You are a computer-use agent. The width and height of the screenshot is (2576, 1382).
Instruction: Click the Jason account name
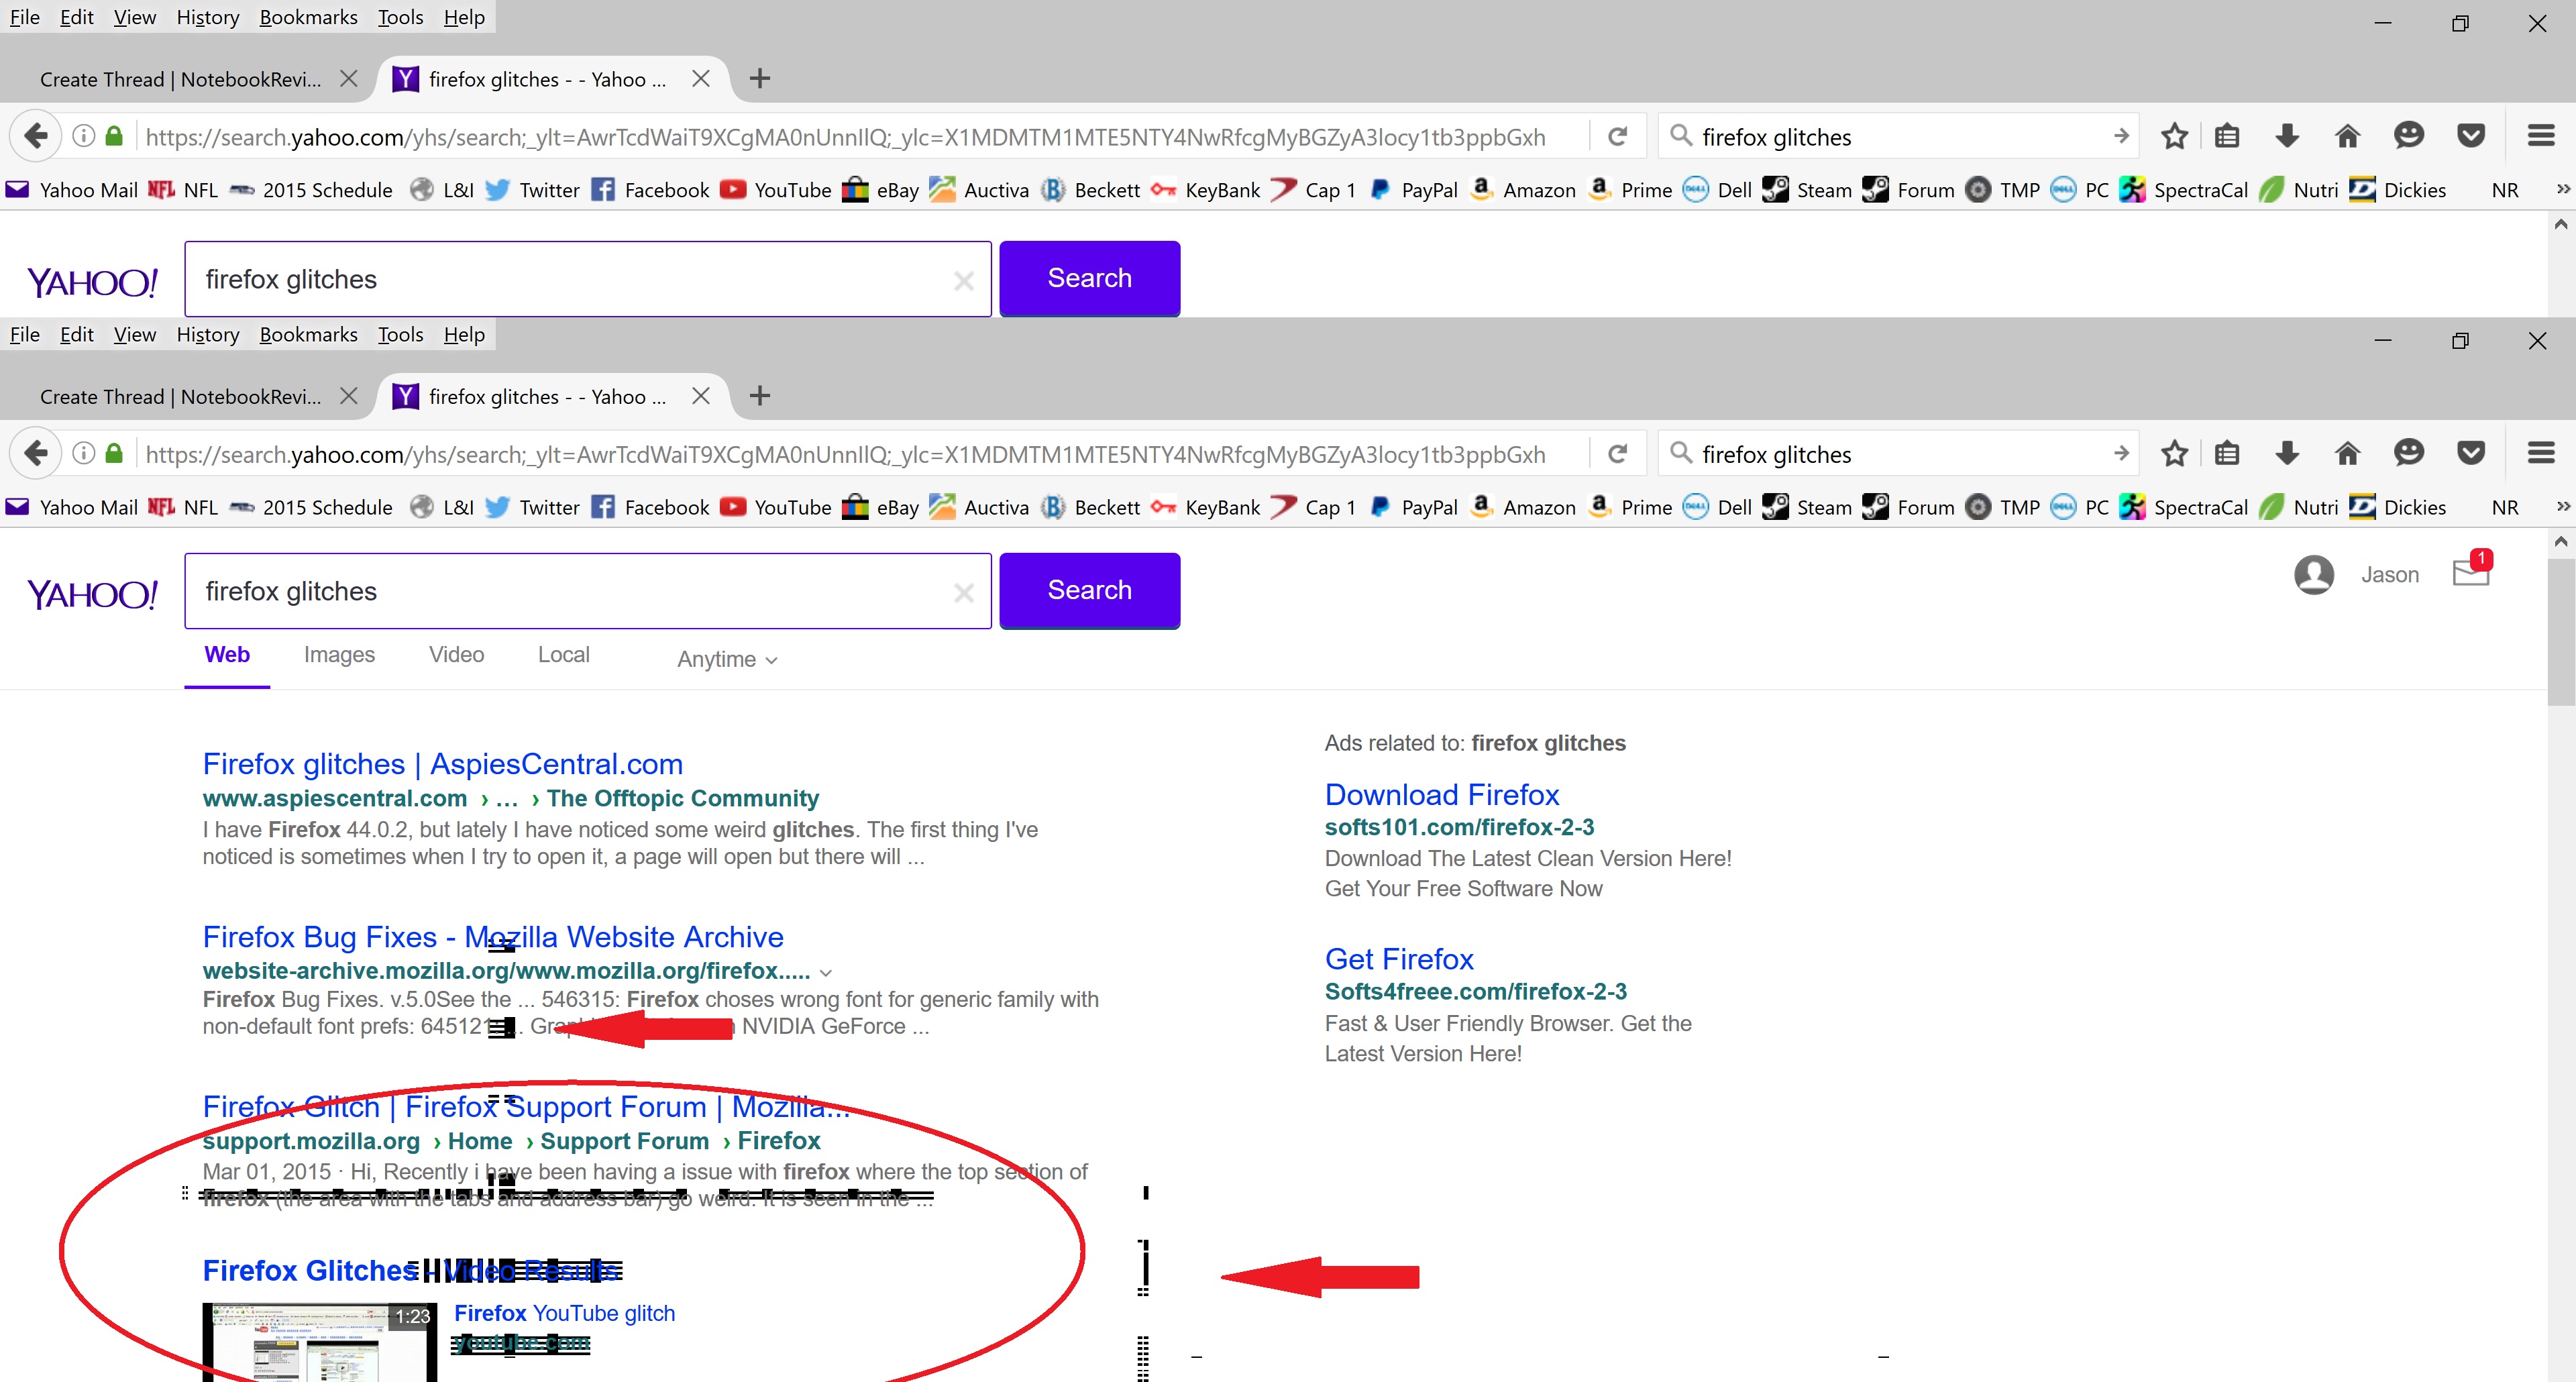tap(2389, 575)
